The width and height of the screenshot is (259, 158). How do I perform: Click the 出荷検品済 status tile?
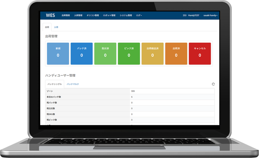point(152,54)
